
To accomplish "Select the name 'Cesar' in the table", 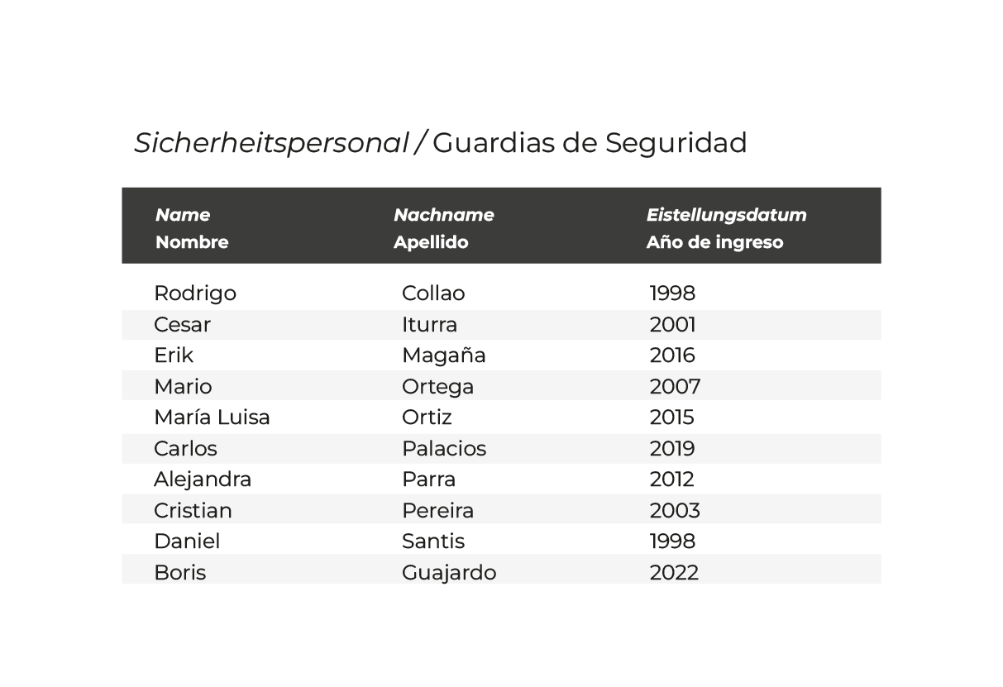I will click(x=182, y=325).
